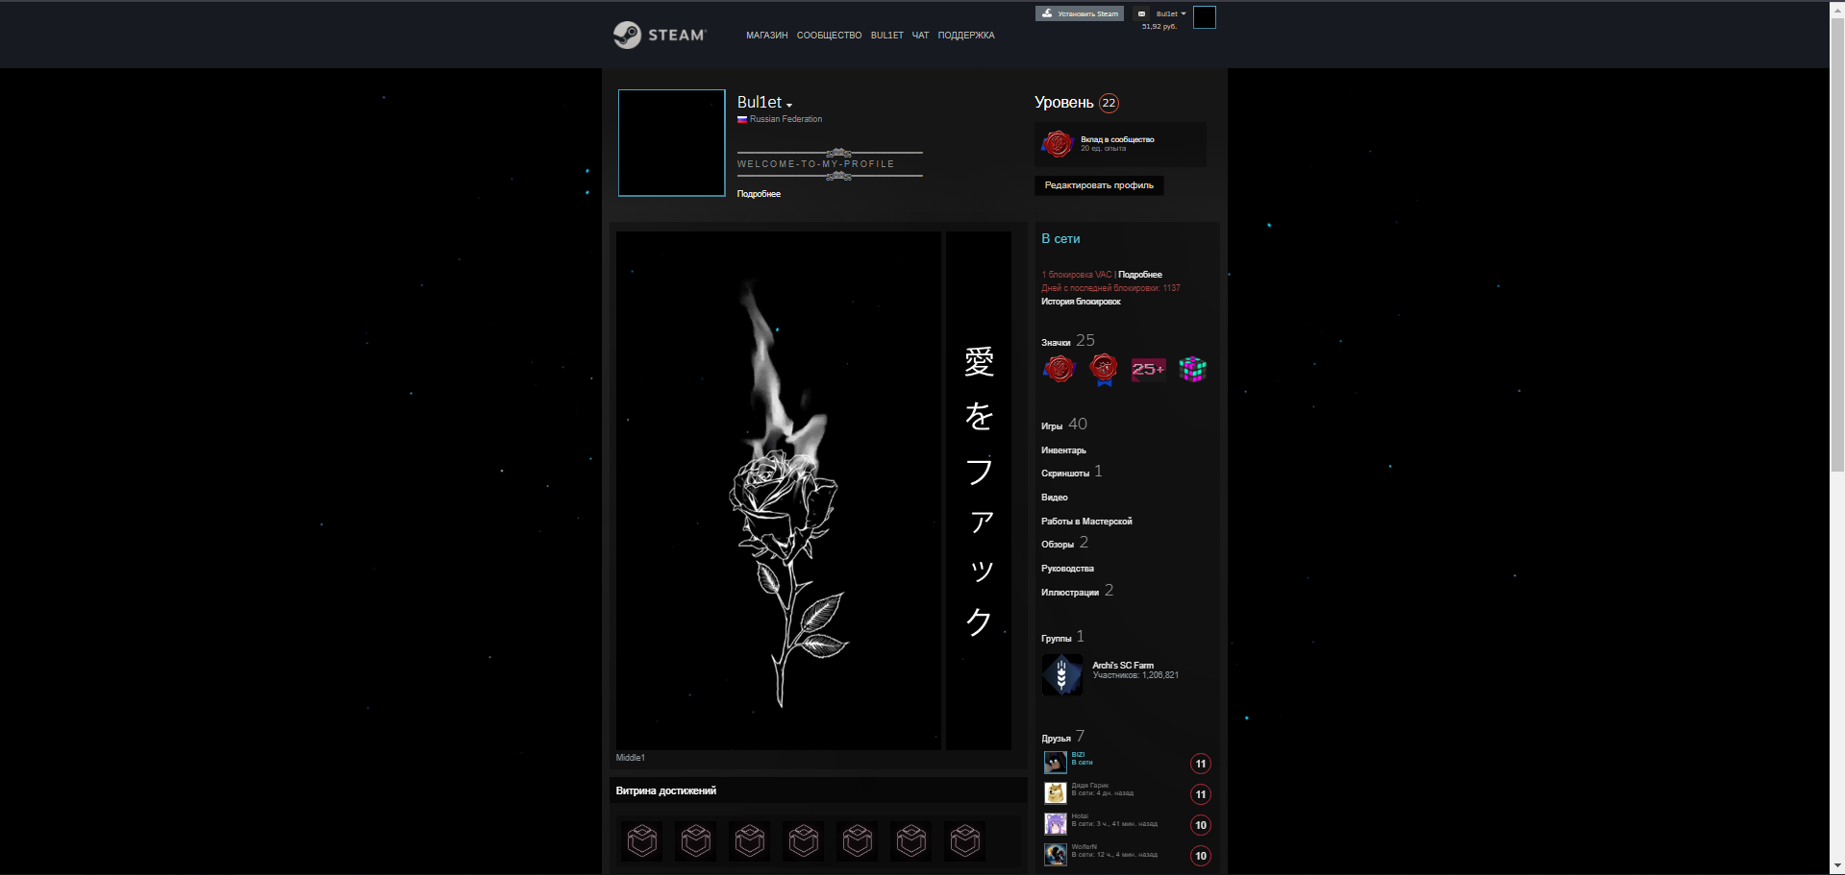
Task: Open the top friend's avatar
Action: 1055,762
